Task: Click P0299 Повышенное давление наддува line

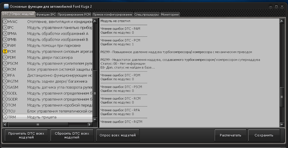Action: pos(176,52)
